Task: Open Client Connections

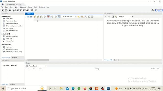Action: (11, 21)
